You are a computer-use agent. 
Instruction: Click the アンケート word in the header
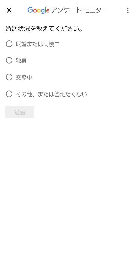66,10
